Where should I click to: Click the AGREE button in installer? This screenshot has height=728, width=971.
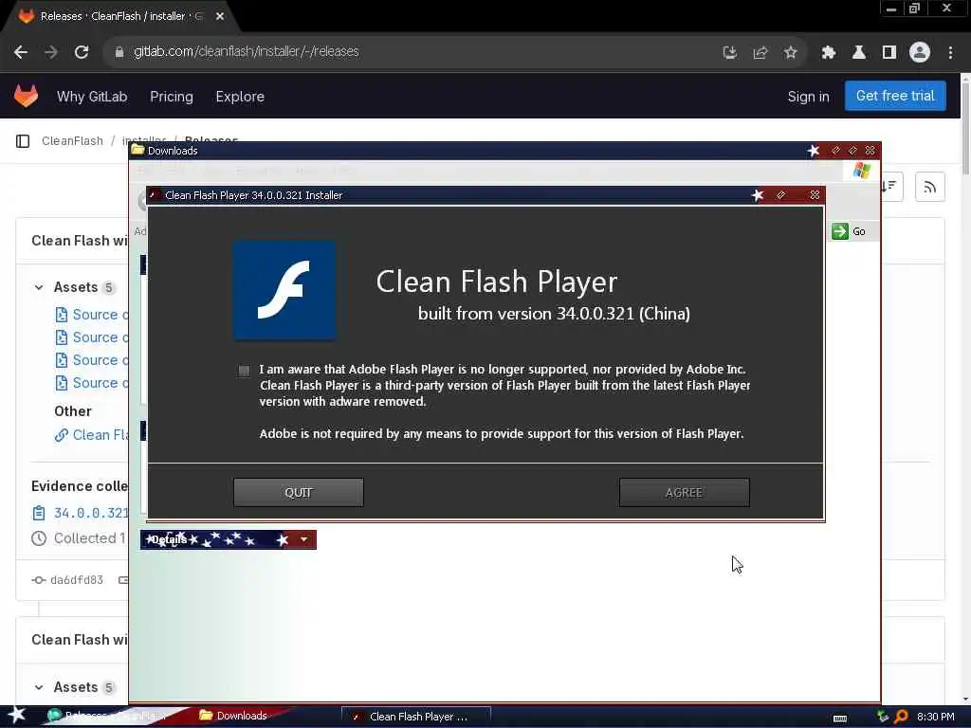[x=685, y=492]
